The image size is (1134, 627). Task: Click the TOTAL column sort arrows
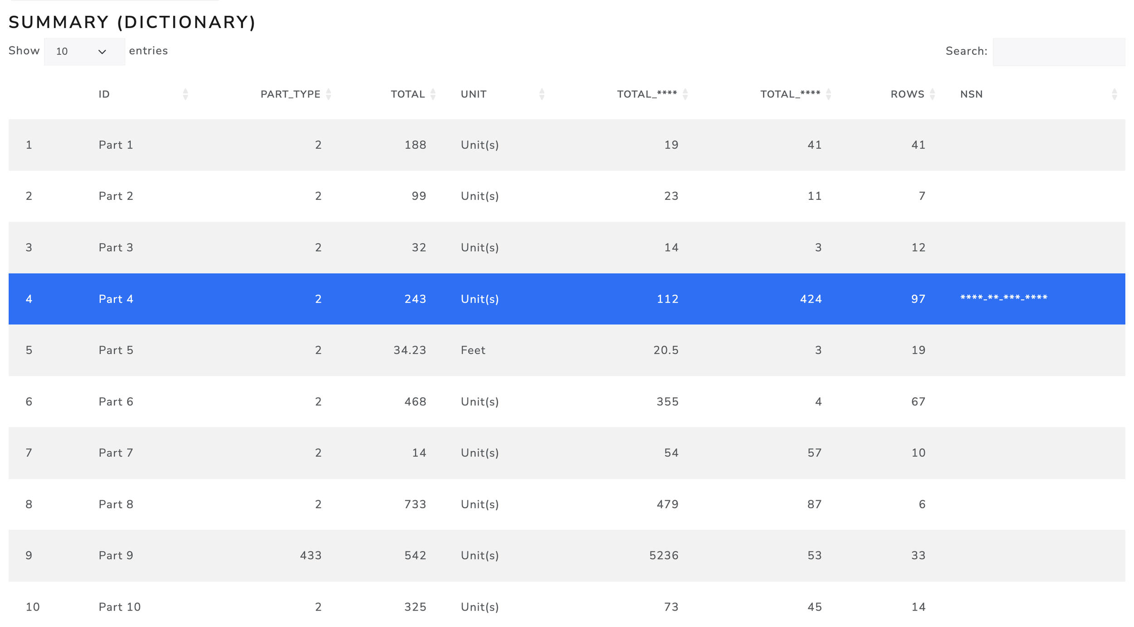click(x=433, y=94)
